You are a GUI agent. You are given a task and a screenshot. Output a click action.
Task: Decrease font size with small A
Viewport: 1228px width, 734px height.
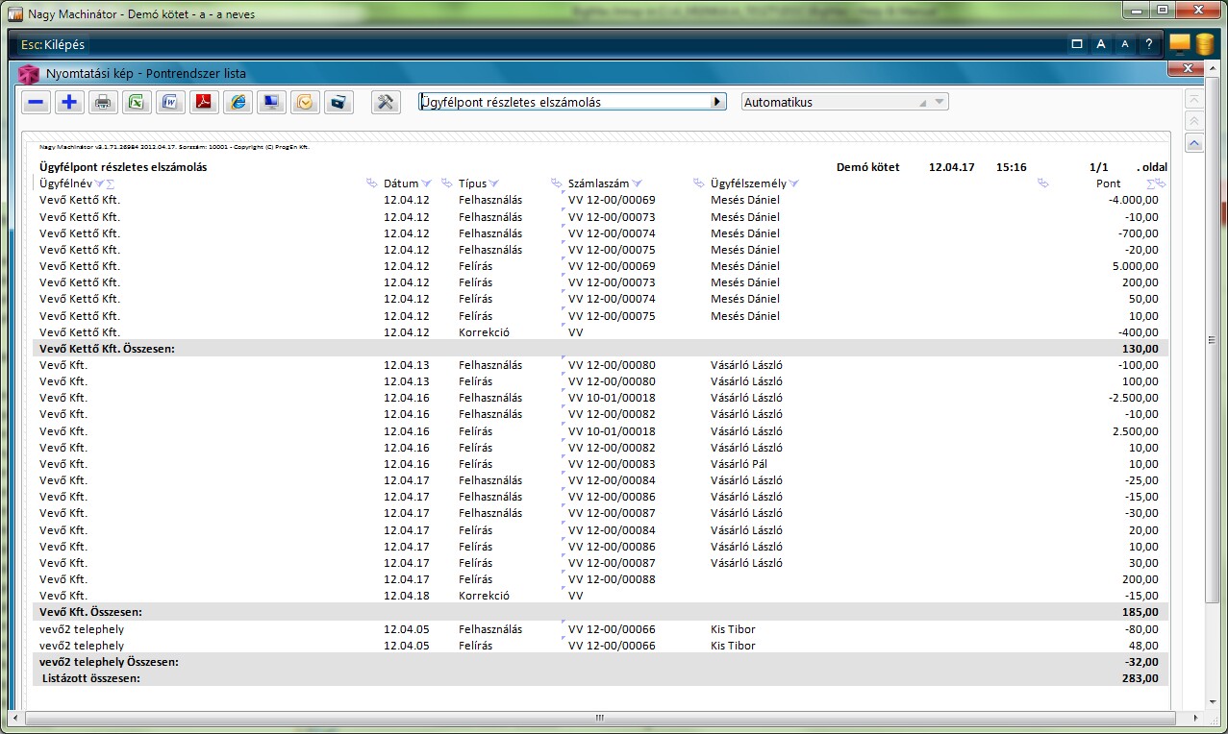(1124, 44)
